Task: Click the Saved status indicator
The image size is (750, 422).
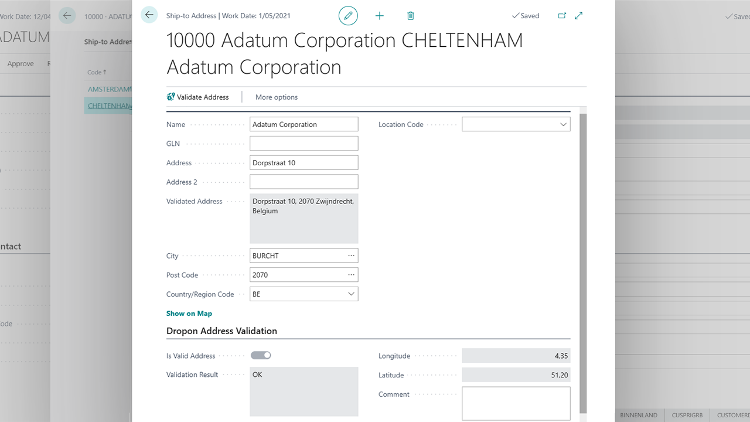Action: [525, 16]
